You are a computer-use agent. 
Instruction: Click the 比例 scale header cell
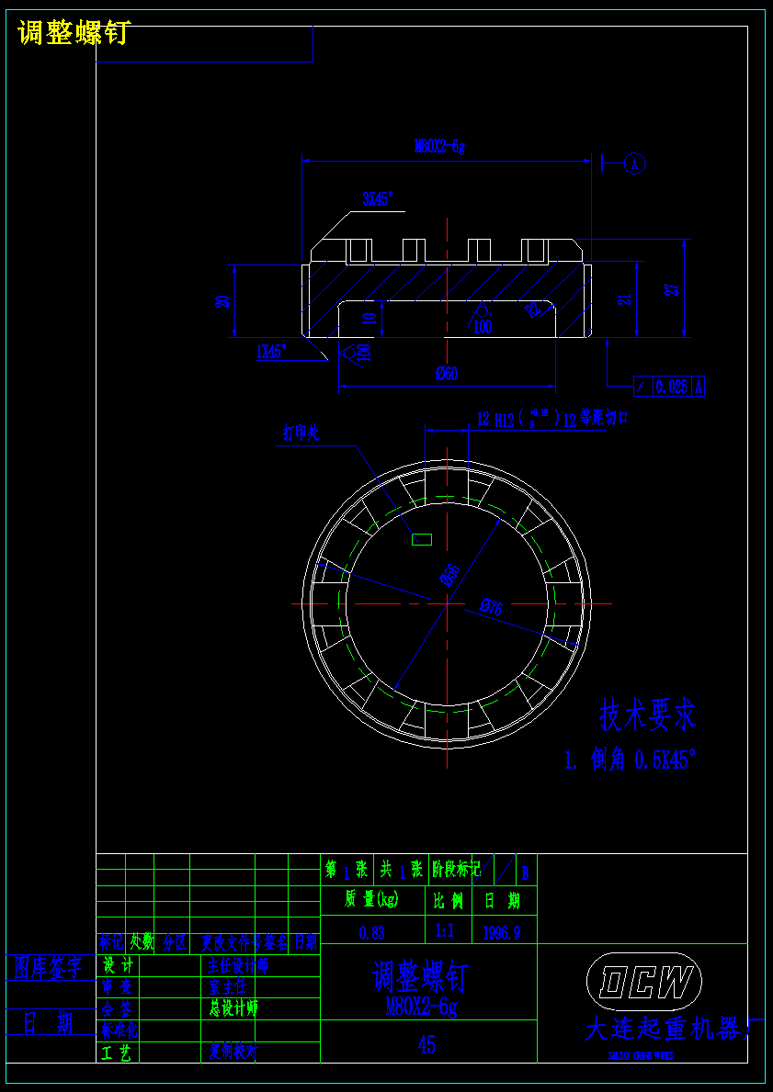449,900
